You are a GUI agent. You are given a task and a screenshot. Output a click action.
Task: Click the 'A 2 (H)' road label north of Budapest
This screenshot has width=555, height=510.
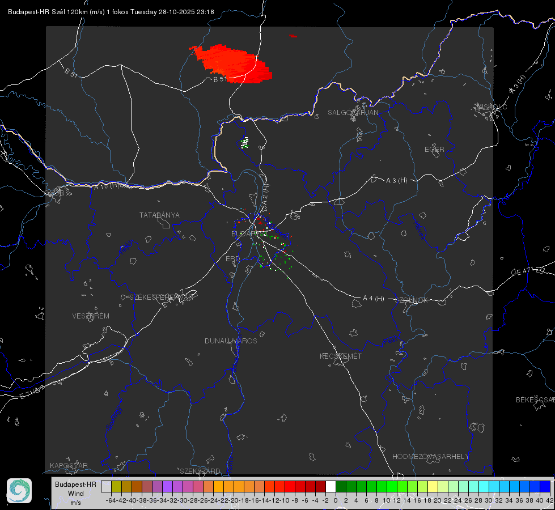[265, 195]
